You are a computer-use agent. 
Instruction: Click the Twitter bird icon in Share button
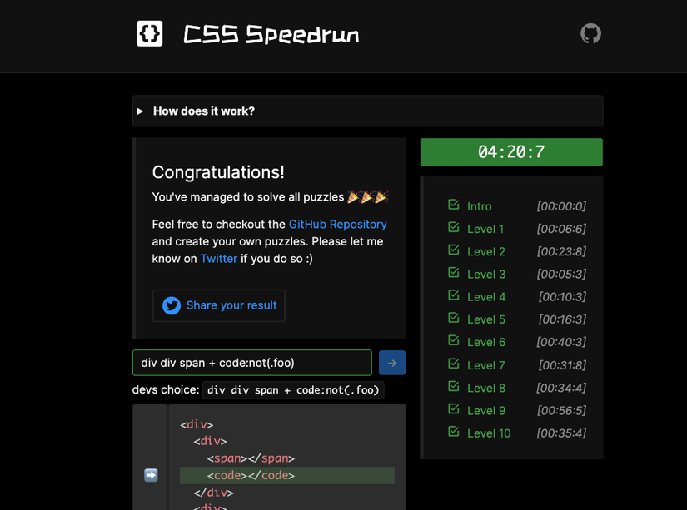[x=171, y=305]
